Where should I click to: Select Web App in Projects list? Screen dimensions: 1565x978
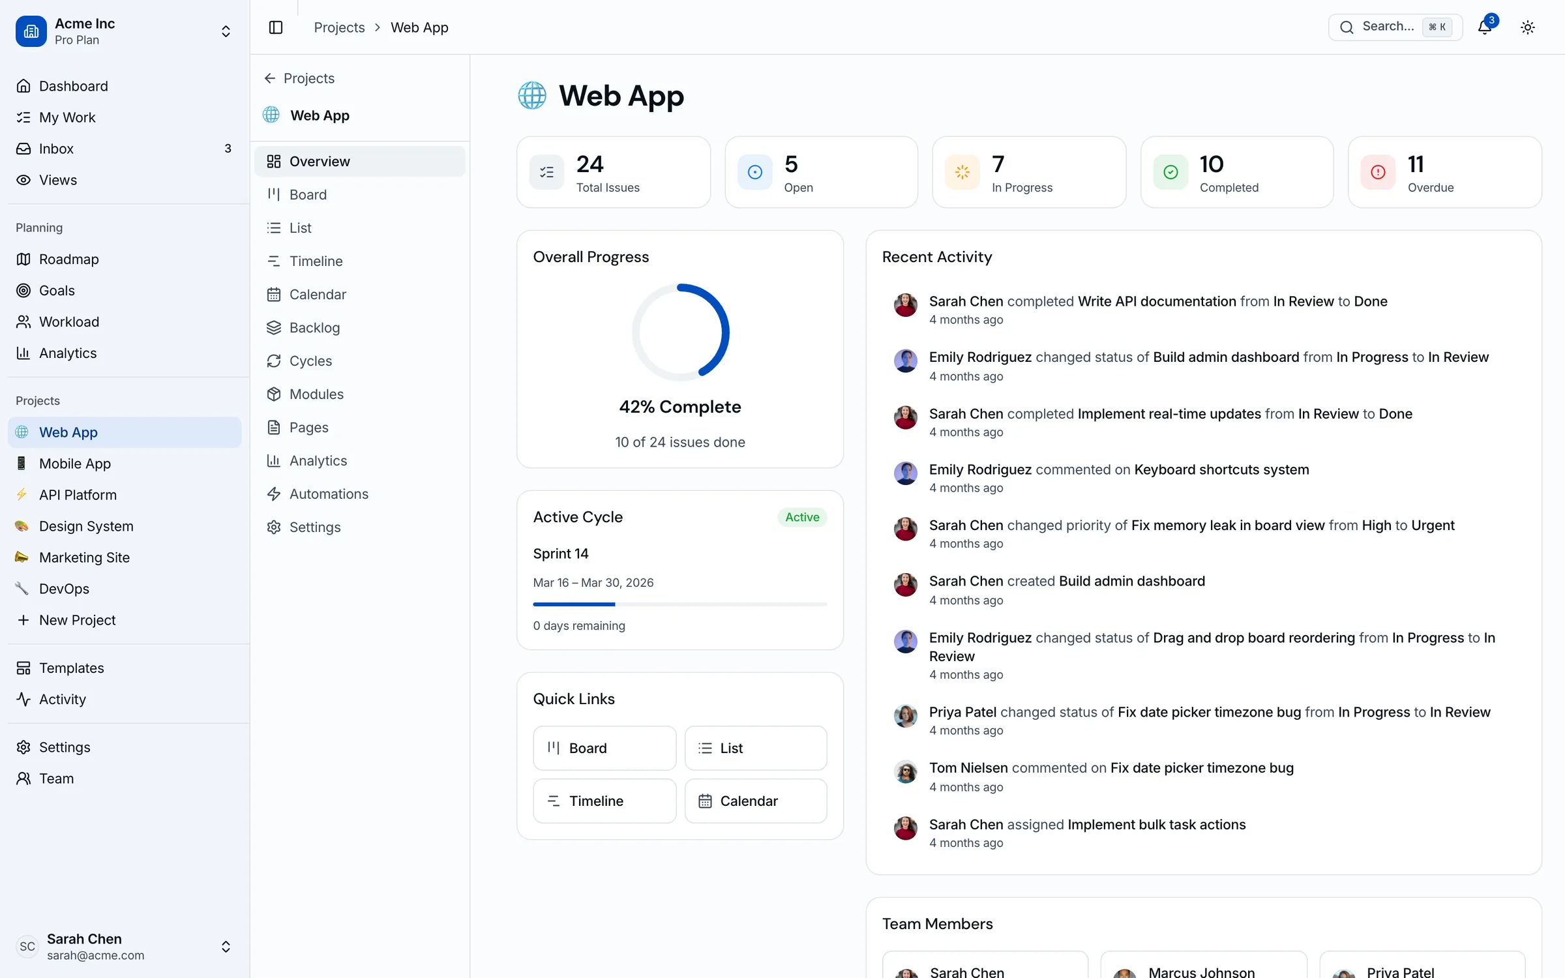(x=125, y=432)
